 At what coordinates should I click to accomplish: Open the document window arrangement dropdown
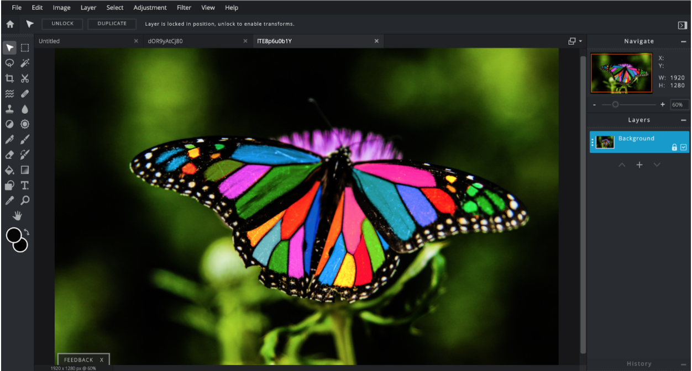pyautogui.click(x=575, y=41)
